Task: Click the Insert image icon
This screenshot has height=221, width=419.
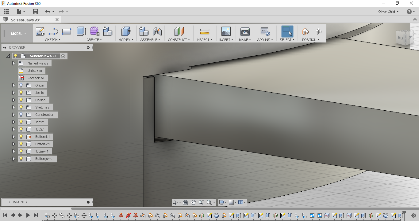Action: pyautogui.click(x=226, y=31)
